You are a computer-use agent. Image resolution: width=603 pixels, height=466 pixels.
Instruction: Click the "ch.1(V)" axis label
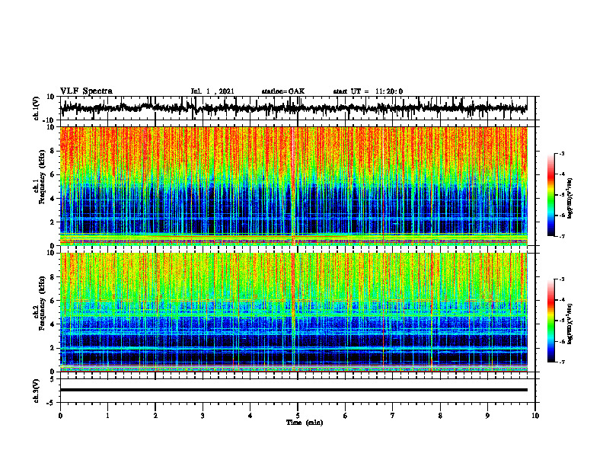pyautogui.click(x=37, y=108)
